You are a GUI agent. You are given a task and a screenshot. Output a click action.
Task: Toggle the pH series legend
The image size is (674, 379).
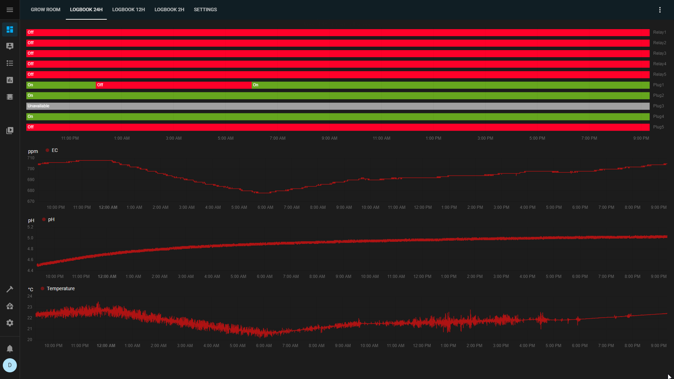tap(48, 219)
